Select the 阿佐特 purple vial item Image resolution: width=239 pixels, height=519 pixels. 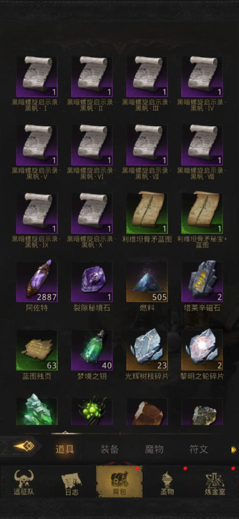tap(37, 282)
